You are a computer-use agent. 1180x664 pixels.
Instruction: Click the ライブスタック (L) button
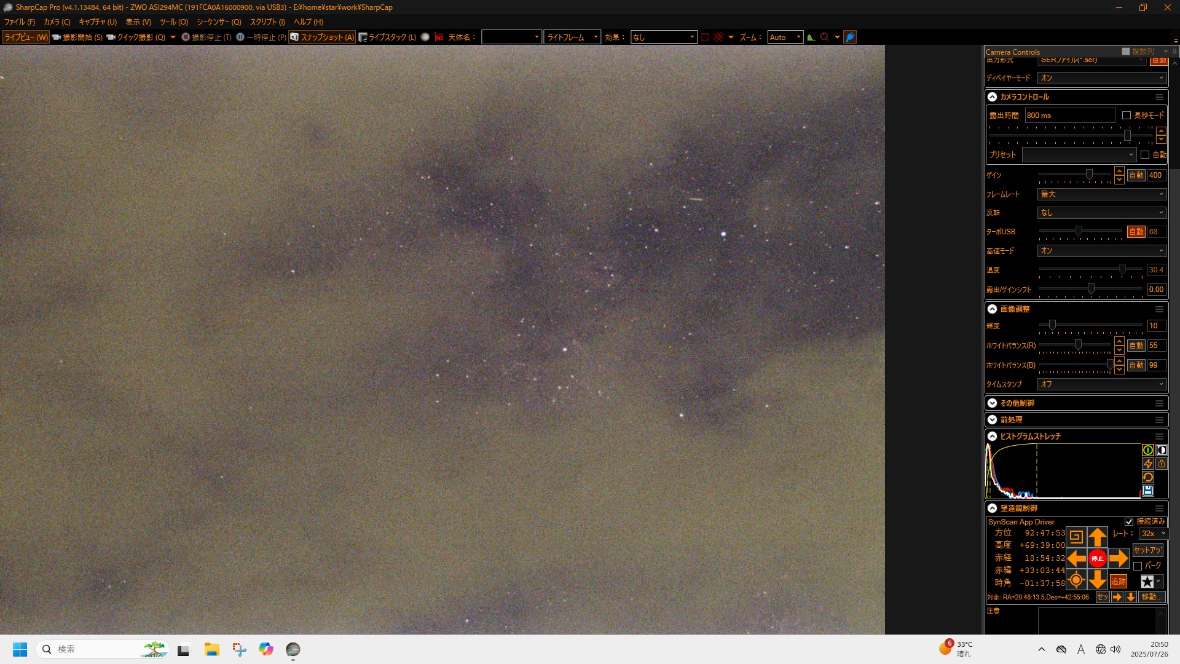coord(387,38)
